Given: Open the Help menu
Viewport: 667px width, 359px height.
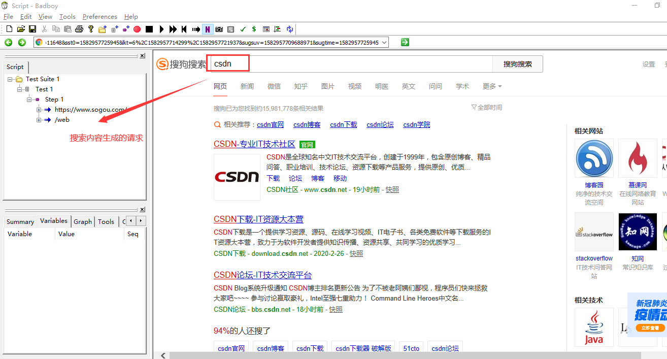Looking at the screenshot, I should 131,17.
